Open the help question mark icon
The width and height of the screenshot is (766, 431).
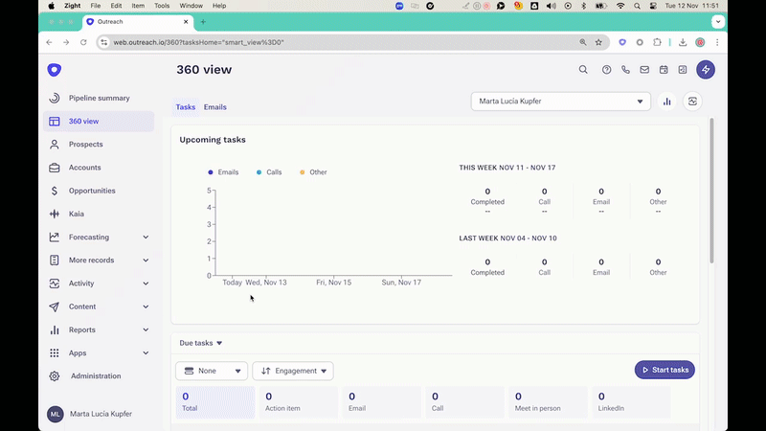pyautogui.click(x=606, y=70)
